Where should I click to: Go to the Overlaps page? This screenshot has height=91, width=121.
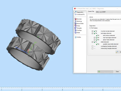78,30
